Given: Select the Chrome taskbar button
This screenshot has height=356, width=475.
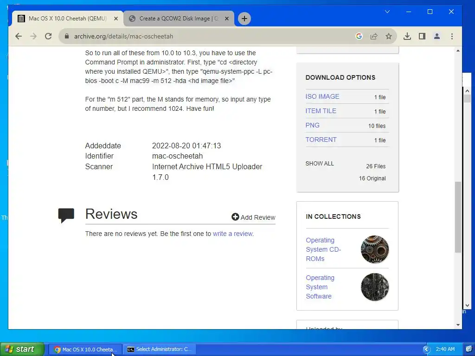Looking at the screenshot, I should (x=85, y=350).
